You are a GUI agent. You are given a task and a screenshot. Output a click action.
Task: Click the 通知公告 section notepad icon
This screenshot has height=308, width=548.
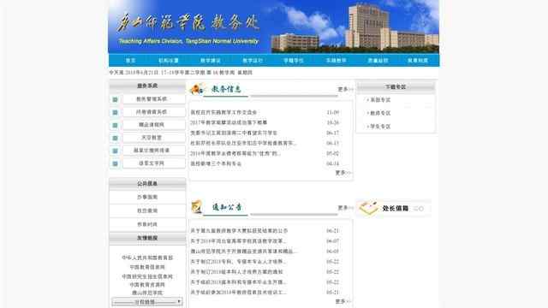click(196, 206)
